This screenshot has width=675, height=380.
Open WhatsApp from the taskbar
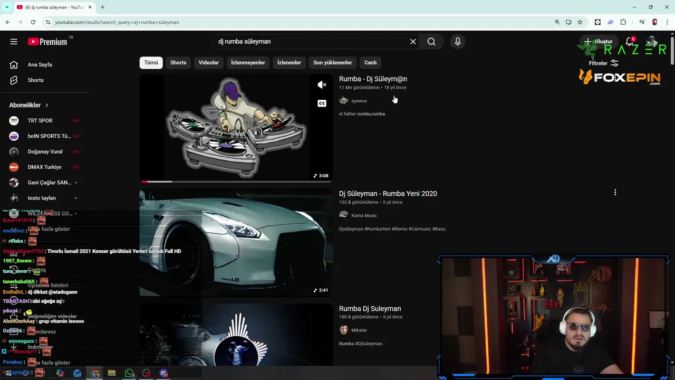coord(129,373)
